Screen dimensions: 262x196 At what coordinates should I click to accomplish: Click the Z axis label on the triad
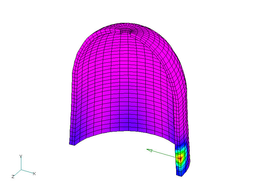[13, 176]
